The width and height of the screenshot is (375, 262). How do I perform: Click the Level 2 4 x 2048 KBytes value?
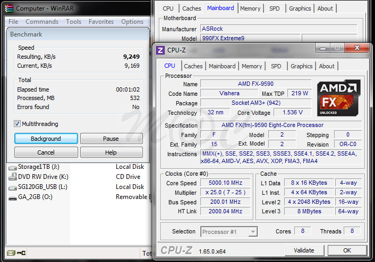pyautogui.click(x=309, y=202)
